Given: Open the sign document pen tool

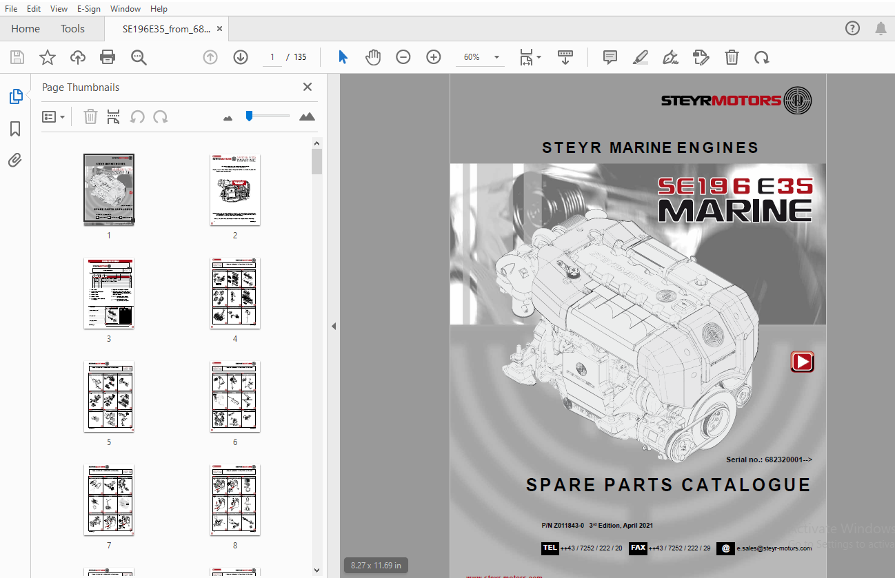Looking at the screenshot, I should coord(670,57).
